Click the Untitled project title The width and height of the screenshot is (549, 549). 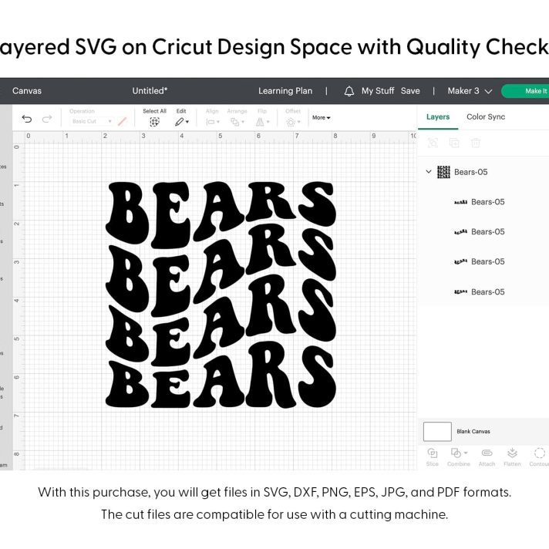click(x=150, y=91)
